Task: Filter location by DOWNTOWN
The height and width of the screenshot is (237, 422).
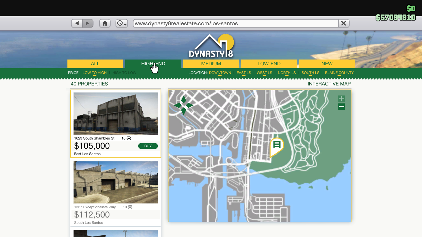Action: [x=220, y=73]
